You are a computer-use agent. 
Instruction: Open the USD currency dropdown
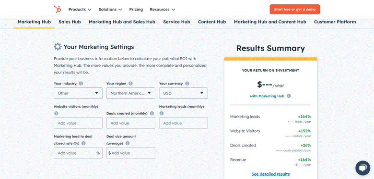point(184,93)
